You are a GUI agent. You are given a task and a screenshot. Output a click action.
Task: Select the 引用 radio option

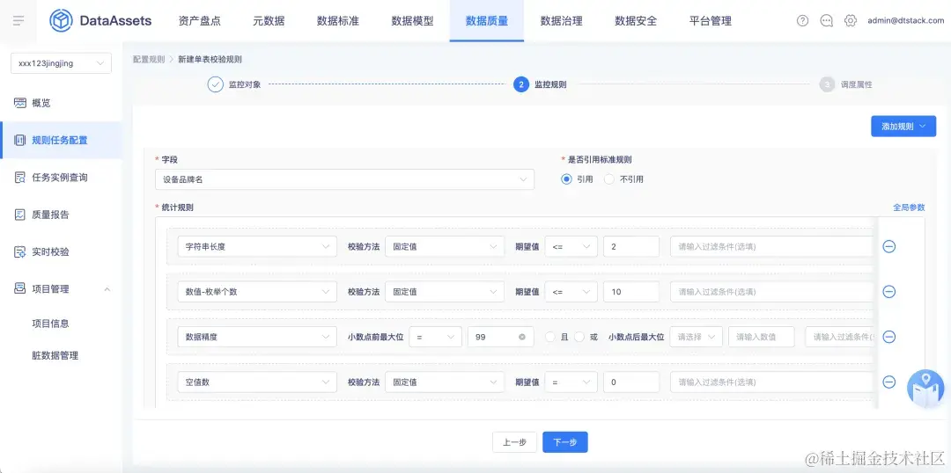566,179
